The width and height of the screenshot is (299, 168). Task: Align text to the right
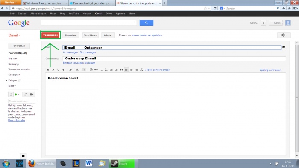point(136,70)
